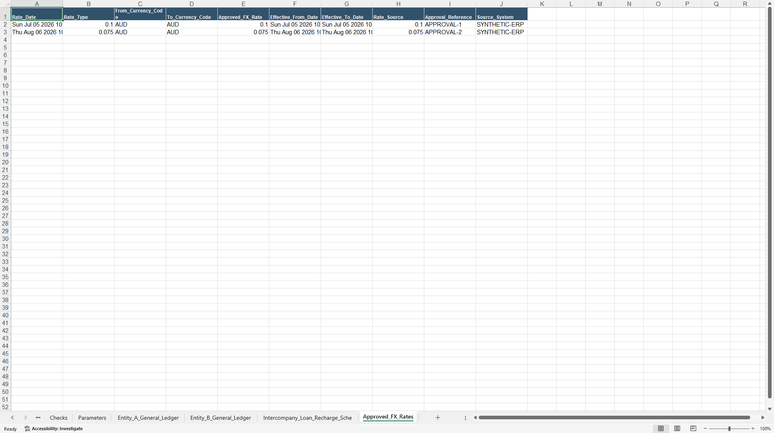The height and width of the screenshot is (433, 774).
Task: Switch to Page Break Preview
Action: click(x=693, y=429)
